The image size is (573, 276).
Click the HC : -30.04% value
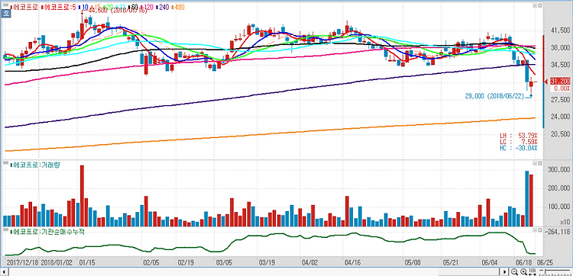(519, 148)
